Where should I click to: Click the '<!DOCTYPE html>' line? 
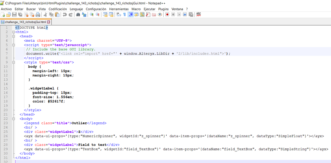tap(31, 27)
